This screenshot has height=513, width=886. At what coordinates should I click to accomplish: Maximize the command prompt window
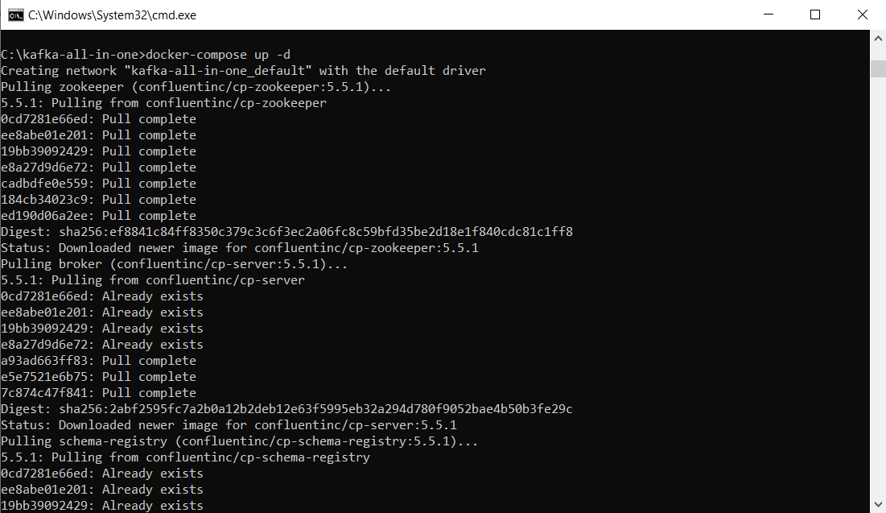pyautogui.click(x=815, y=14)
